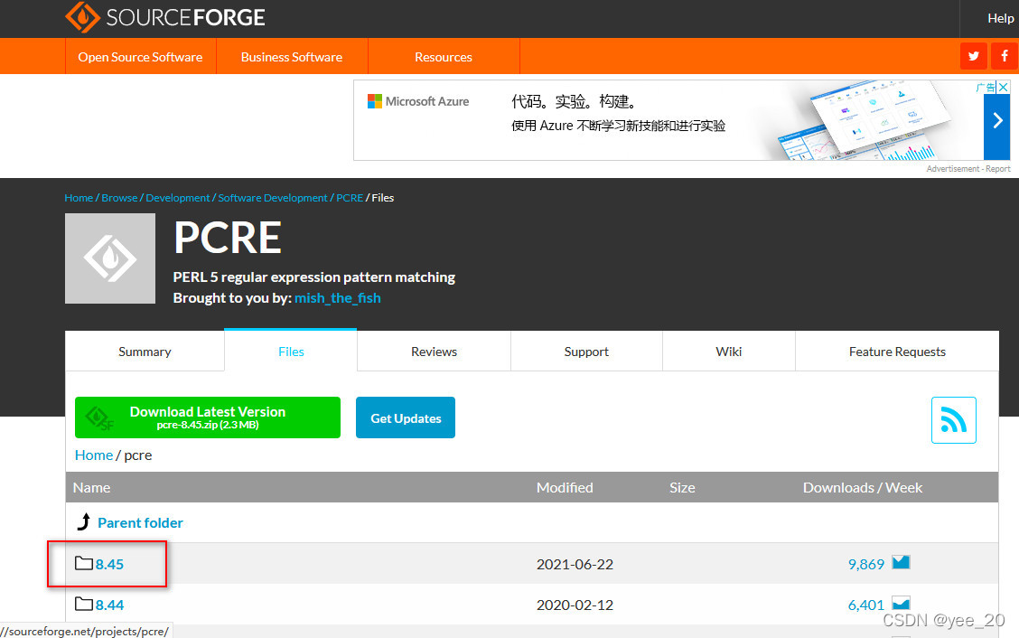1019x638 pixels.
Task: Open the Resources menu
Action: click(444, 57)
